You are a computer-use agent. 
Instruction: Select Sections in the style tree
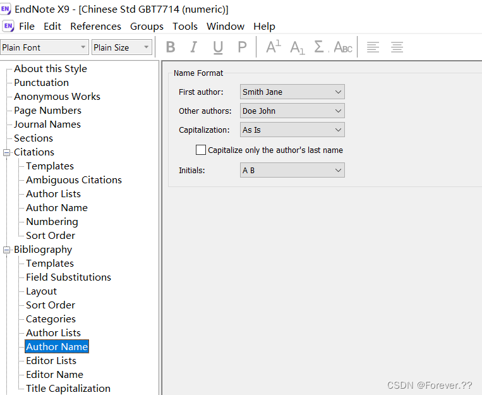click(x=33, y=138)
